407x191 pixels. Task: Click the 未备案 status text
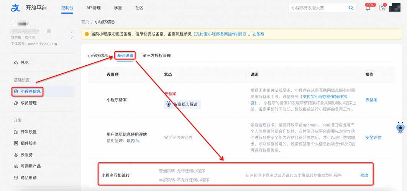(x=170, y=94)
